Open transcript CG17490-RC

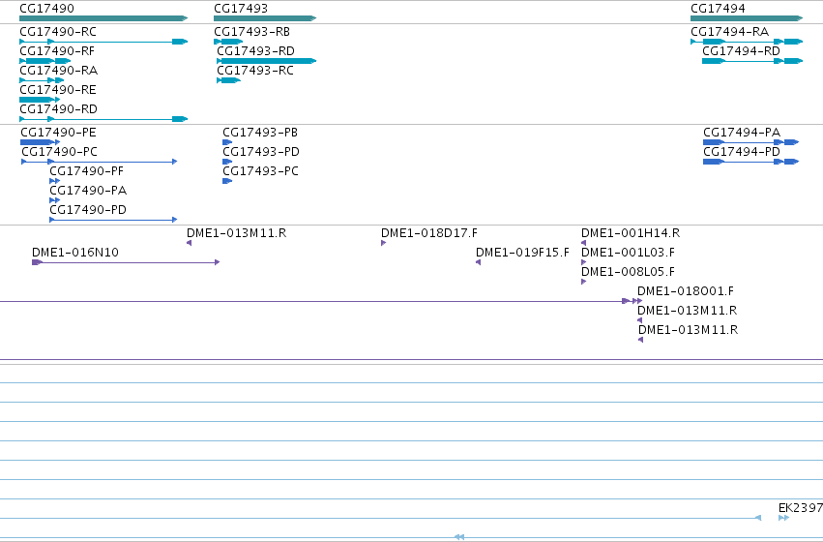[x=103, y=42]
